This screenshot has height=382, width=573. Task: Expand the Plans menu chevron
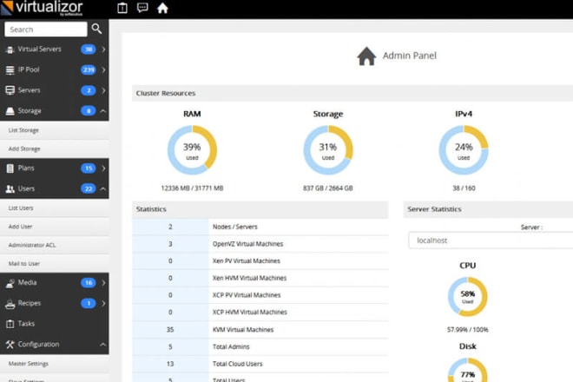click(x=103, y=168)
